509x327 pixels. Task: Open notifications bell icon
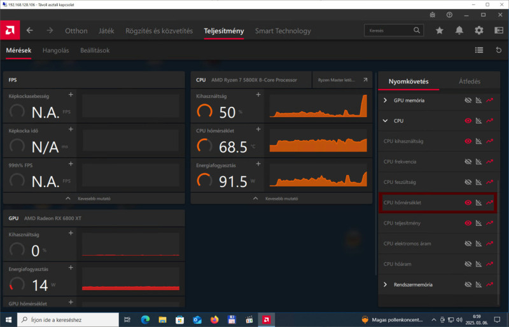click(459, 31)
